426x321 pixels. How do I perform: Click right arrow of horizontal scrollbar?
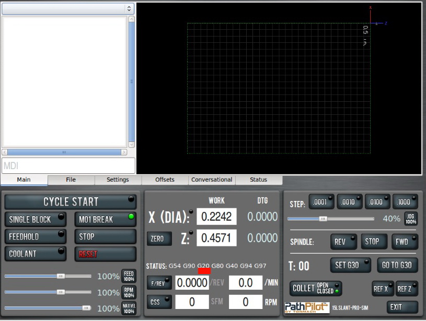124,152
